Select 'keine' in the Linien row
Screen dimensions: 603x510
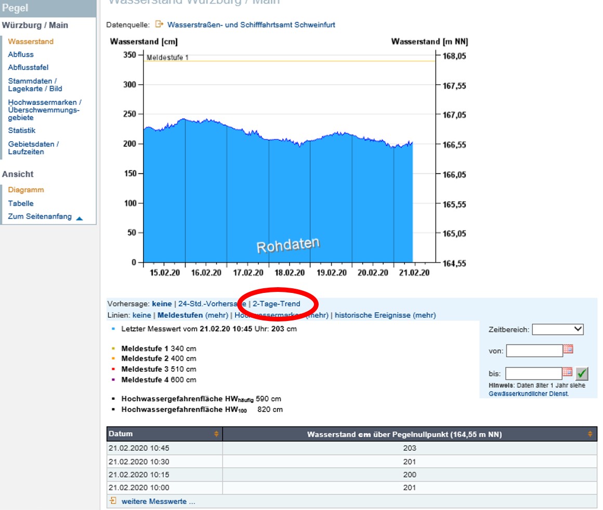(141, 315)
